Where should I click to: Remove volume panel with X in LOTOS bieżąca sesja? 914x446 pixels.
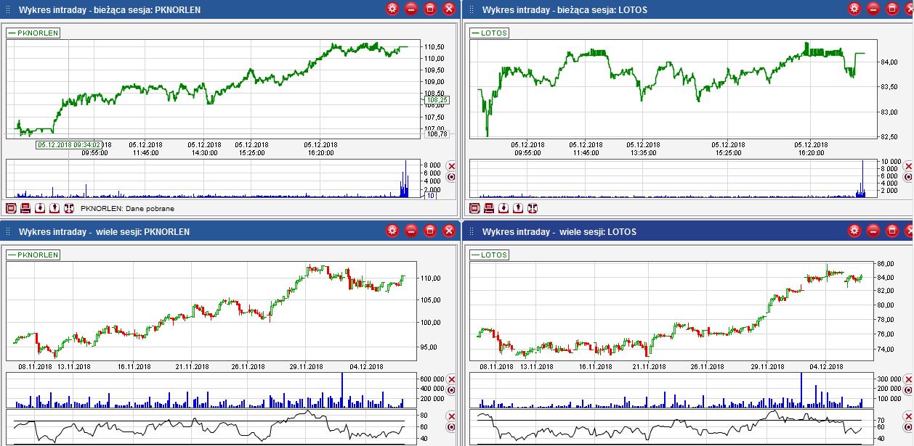click(x=908, y=166)
